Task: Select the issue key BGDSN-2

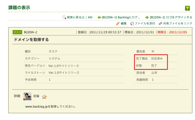Action: [x=30, y=32]
